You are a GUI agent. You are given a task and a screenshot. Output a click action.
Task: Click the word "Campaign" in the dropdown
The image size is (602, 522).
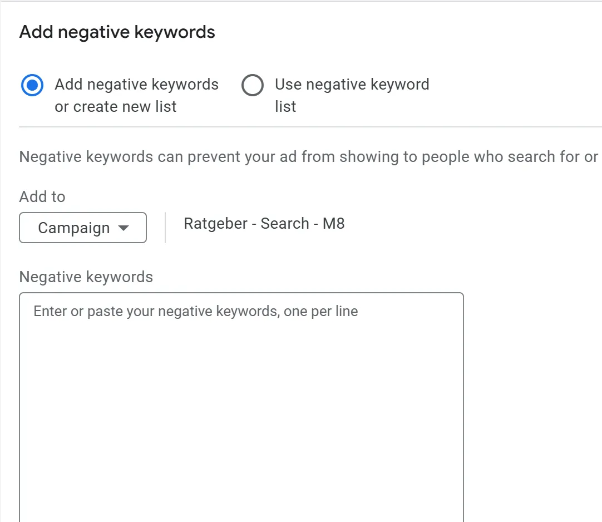click(73, 228)
